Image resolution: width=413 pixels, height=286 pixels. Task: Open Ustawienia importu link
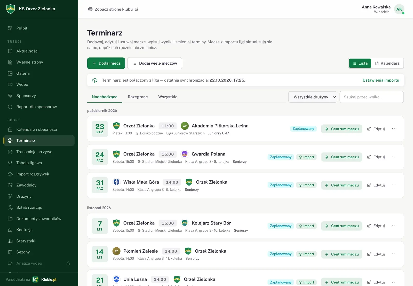381,80
